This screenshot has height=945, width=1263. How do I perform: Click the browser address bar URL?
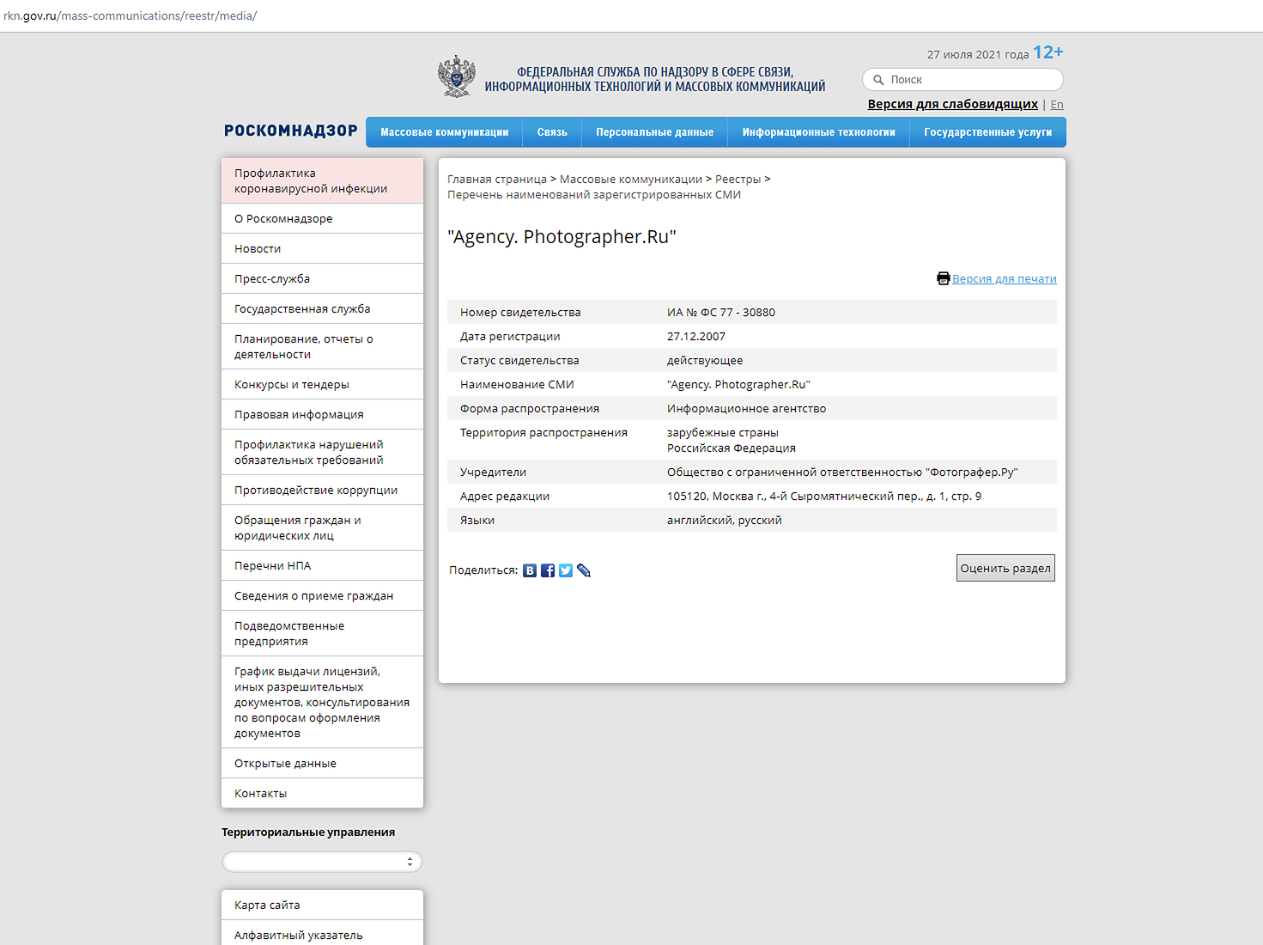pyautogui.click(x=131, y=15)
